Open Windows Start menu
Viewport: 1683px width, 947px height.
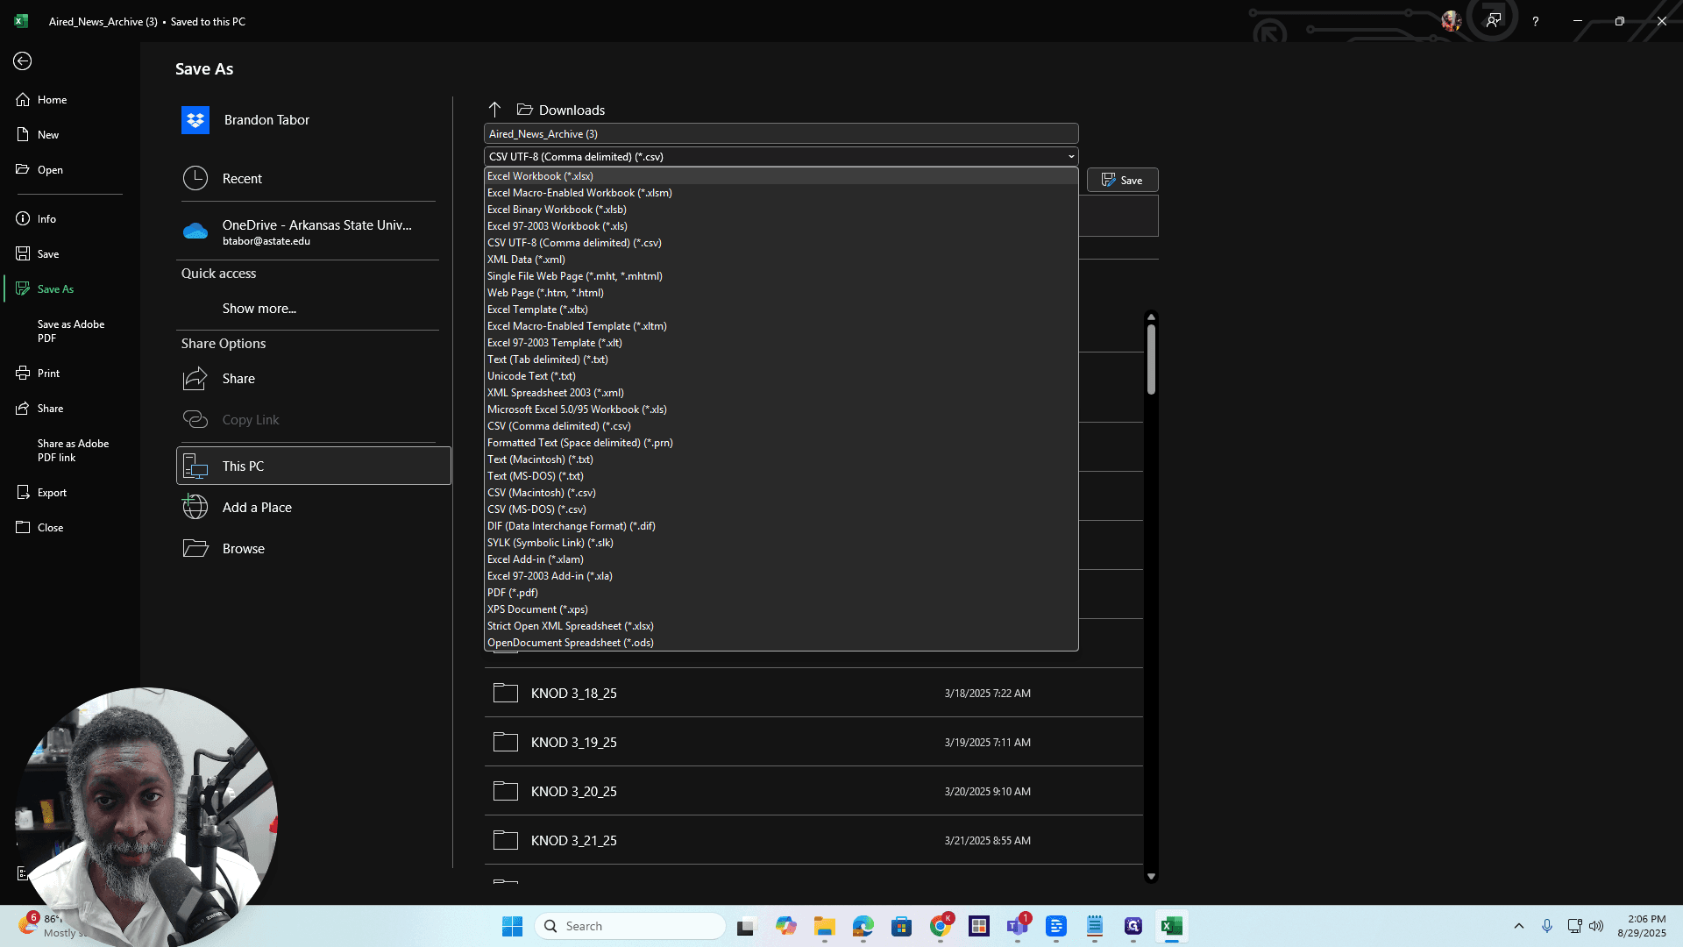click(x=513, y=926)
